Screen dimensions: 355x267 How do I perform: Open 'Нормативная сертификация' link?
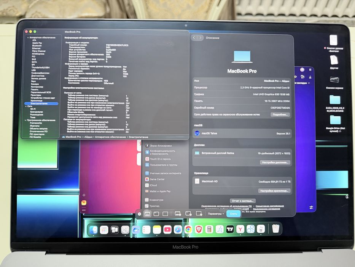270,206
